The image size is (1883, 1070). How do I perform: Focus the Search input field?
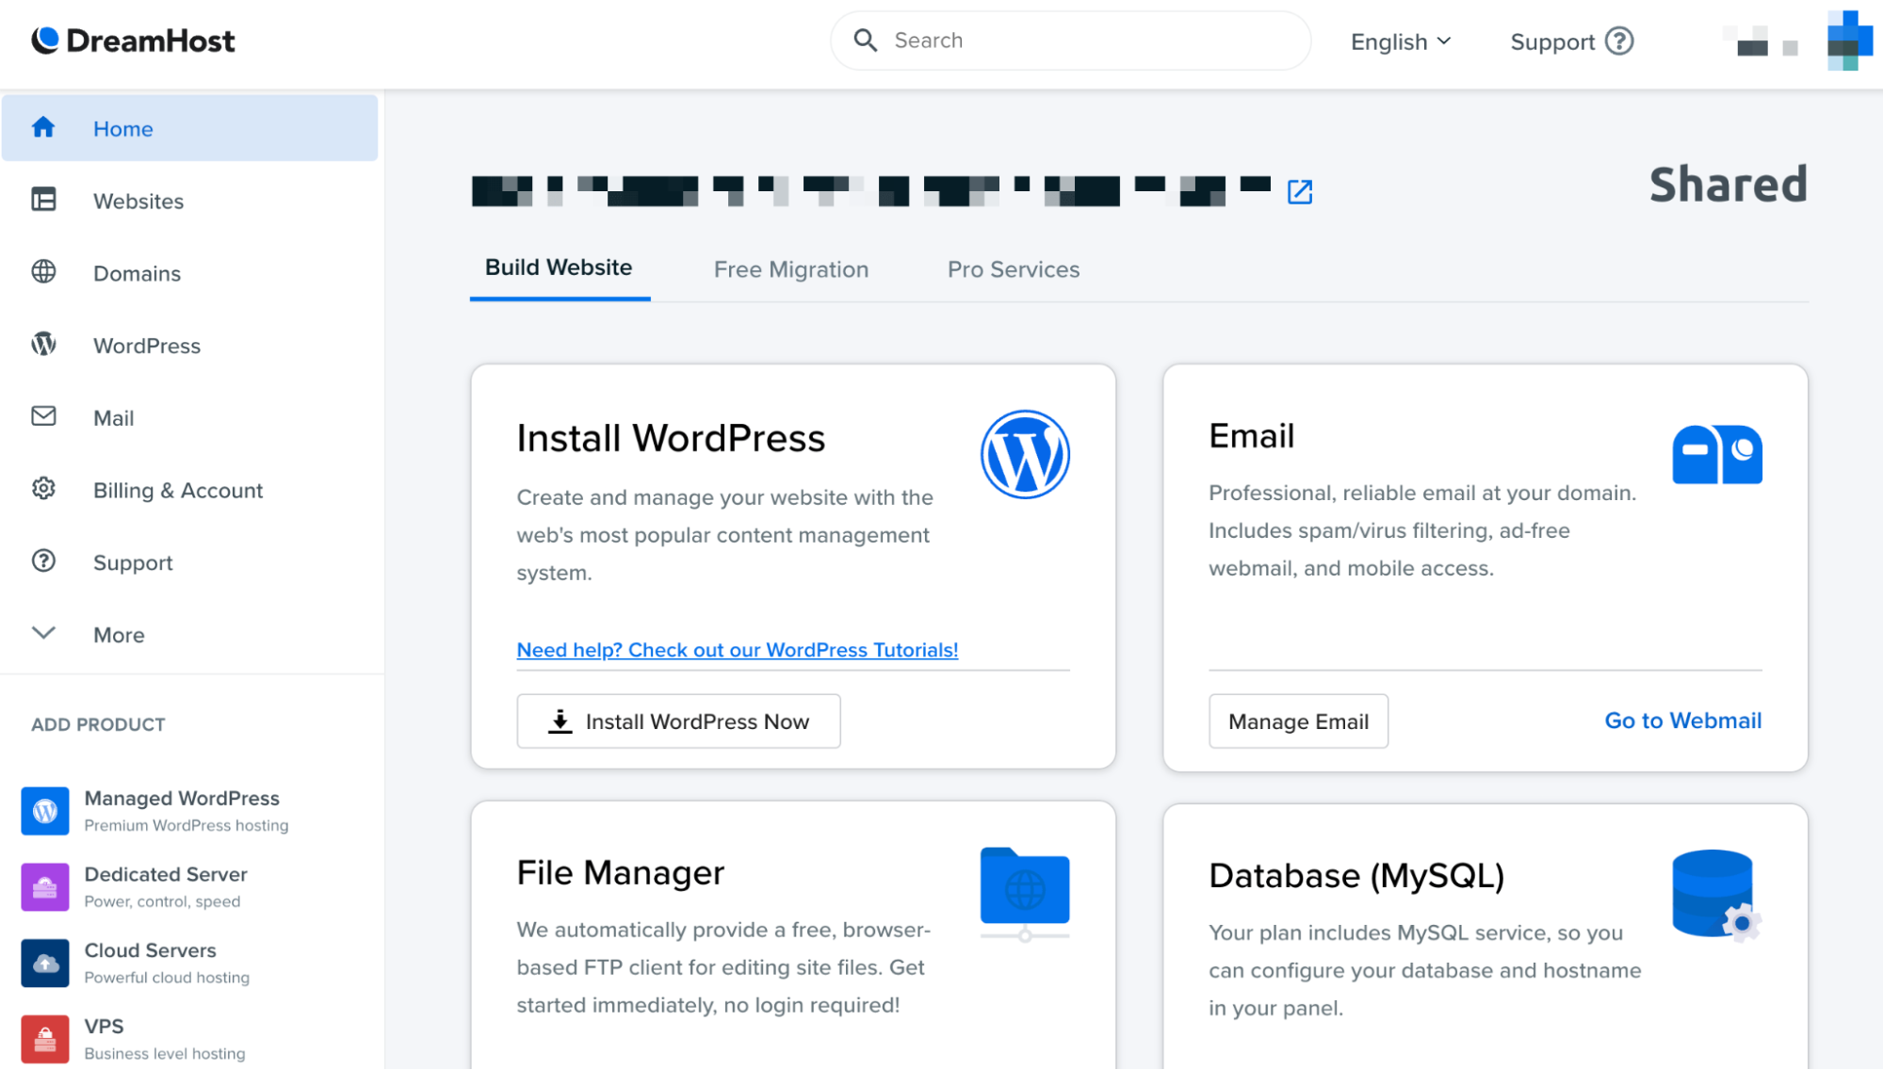click(1070, 41)
